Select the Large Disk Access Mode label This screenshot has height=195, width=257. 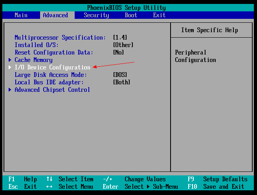point(51,75)
